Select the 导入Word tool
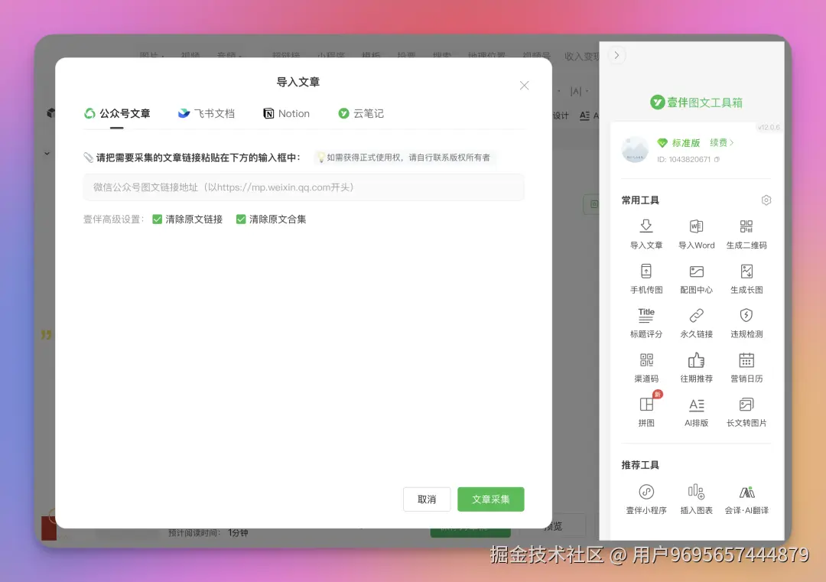 696,233
